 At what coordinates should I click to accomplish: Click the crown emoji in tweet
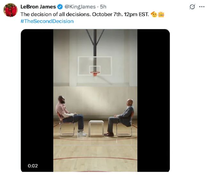coord(161,14)
